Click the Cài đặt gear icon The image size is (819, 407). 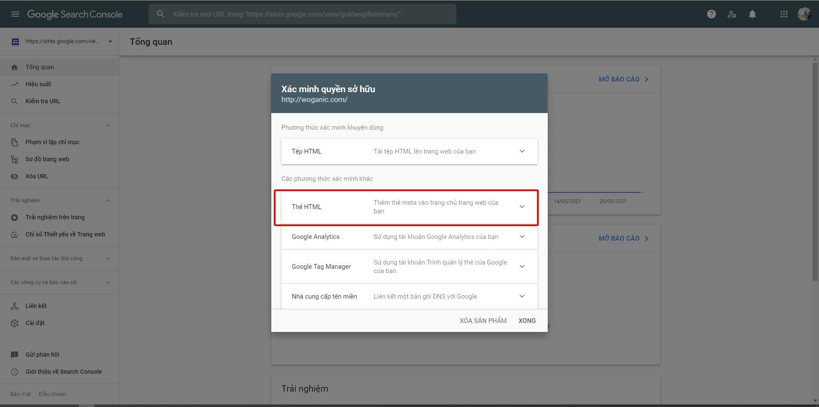pos(15,323)
